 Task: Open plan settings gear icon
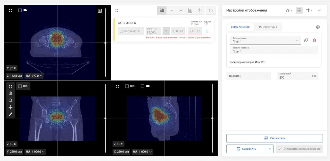318,27
